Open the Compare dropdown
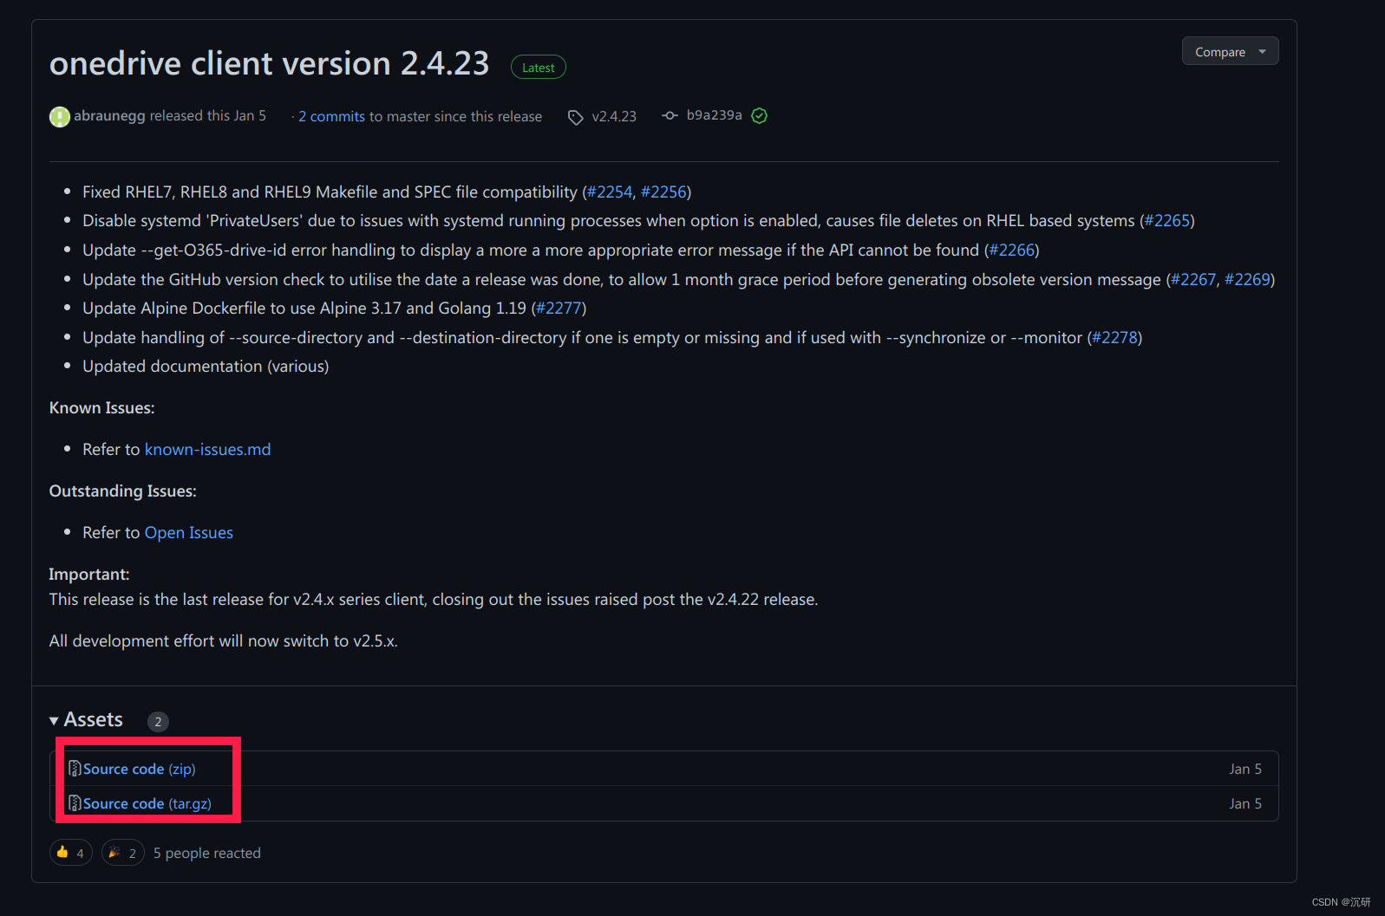Screen dimensions: 1385x916 [x=1230, y=52]
